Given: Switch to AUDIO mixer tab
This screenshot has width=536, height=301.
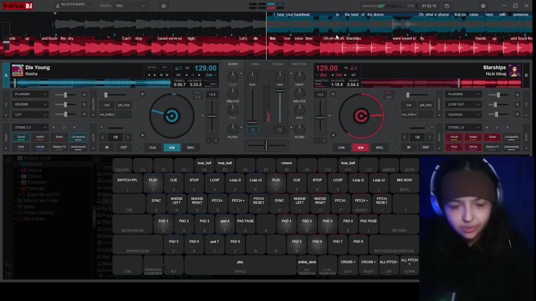Looking at the screenshot, I should pyautogui.click(x=233, y=64).
